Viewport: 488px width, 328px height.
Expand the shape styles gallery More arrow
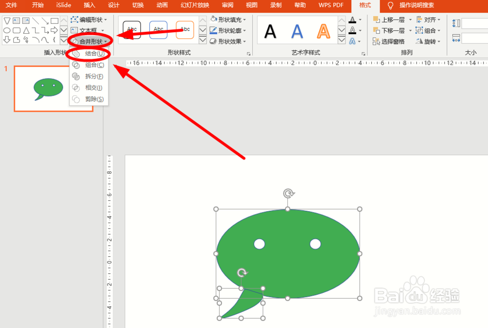click(x=203, y=40)
